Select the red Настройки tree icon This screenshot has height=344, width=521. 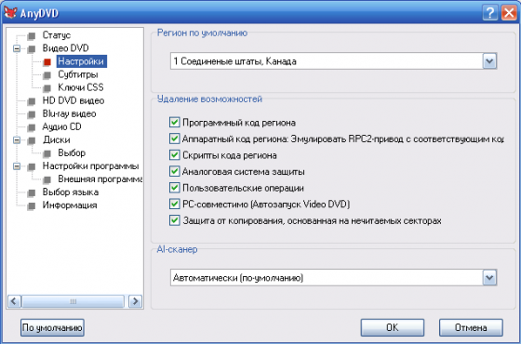coord(47,61)
